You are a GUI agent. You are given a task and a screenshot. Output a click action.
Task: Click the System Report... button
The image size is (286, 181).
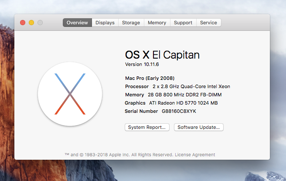point(147,127)
